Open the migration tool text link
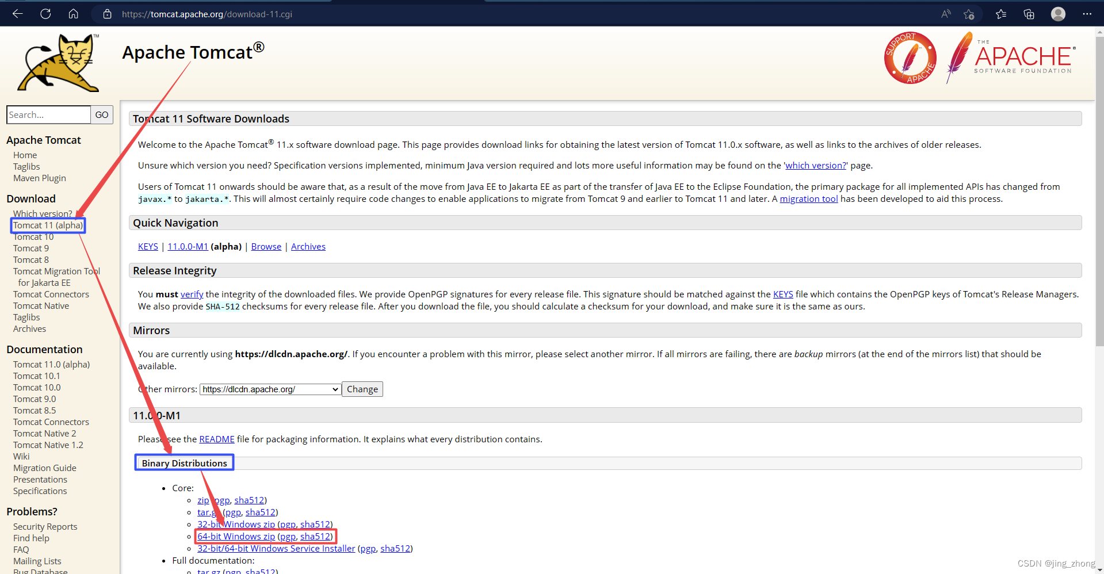The width and height of the screenshot is (1104, 574). 809,199
